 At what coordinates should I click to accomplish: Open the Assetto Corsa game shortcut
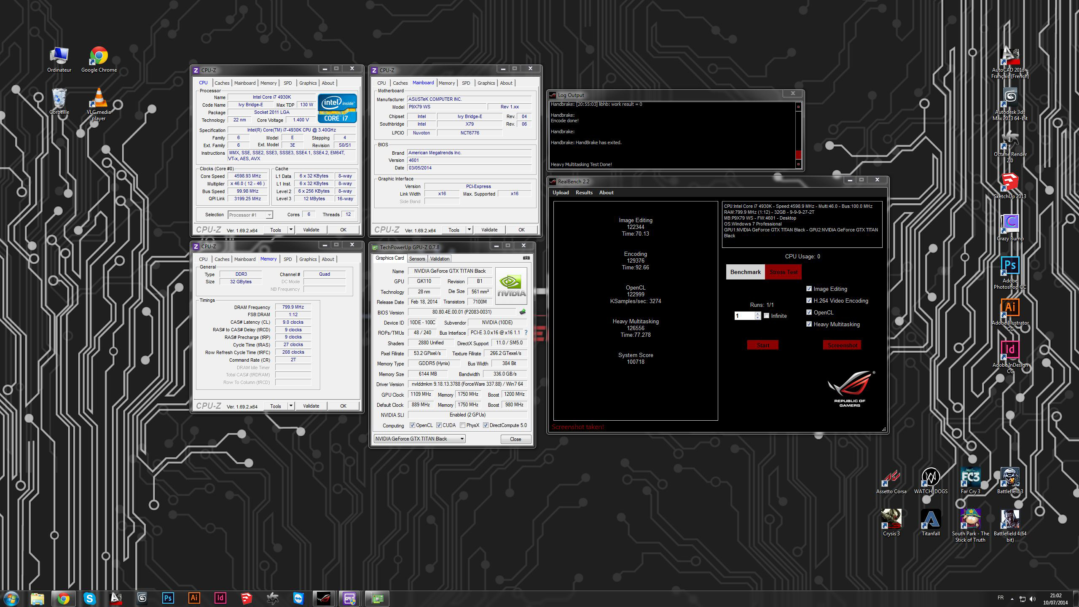click(891, 481)
